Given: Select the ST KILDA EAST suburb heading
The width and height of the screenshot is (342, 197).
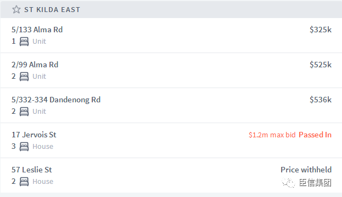Looking at the screenshot, I should (52, 9).
